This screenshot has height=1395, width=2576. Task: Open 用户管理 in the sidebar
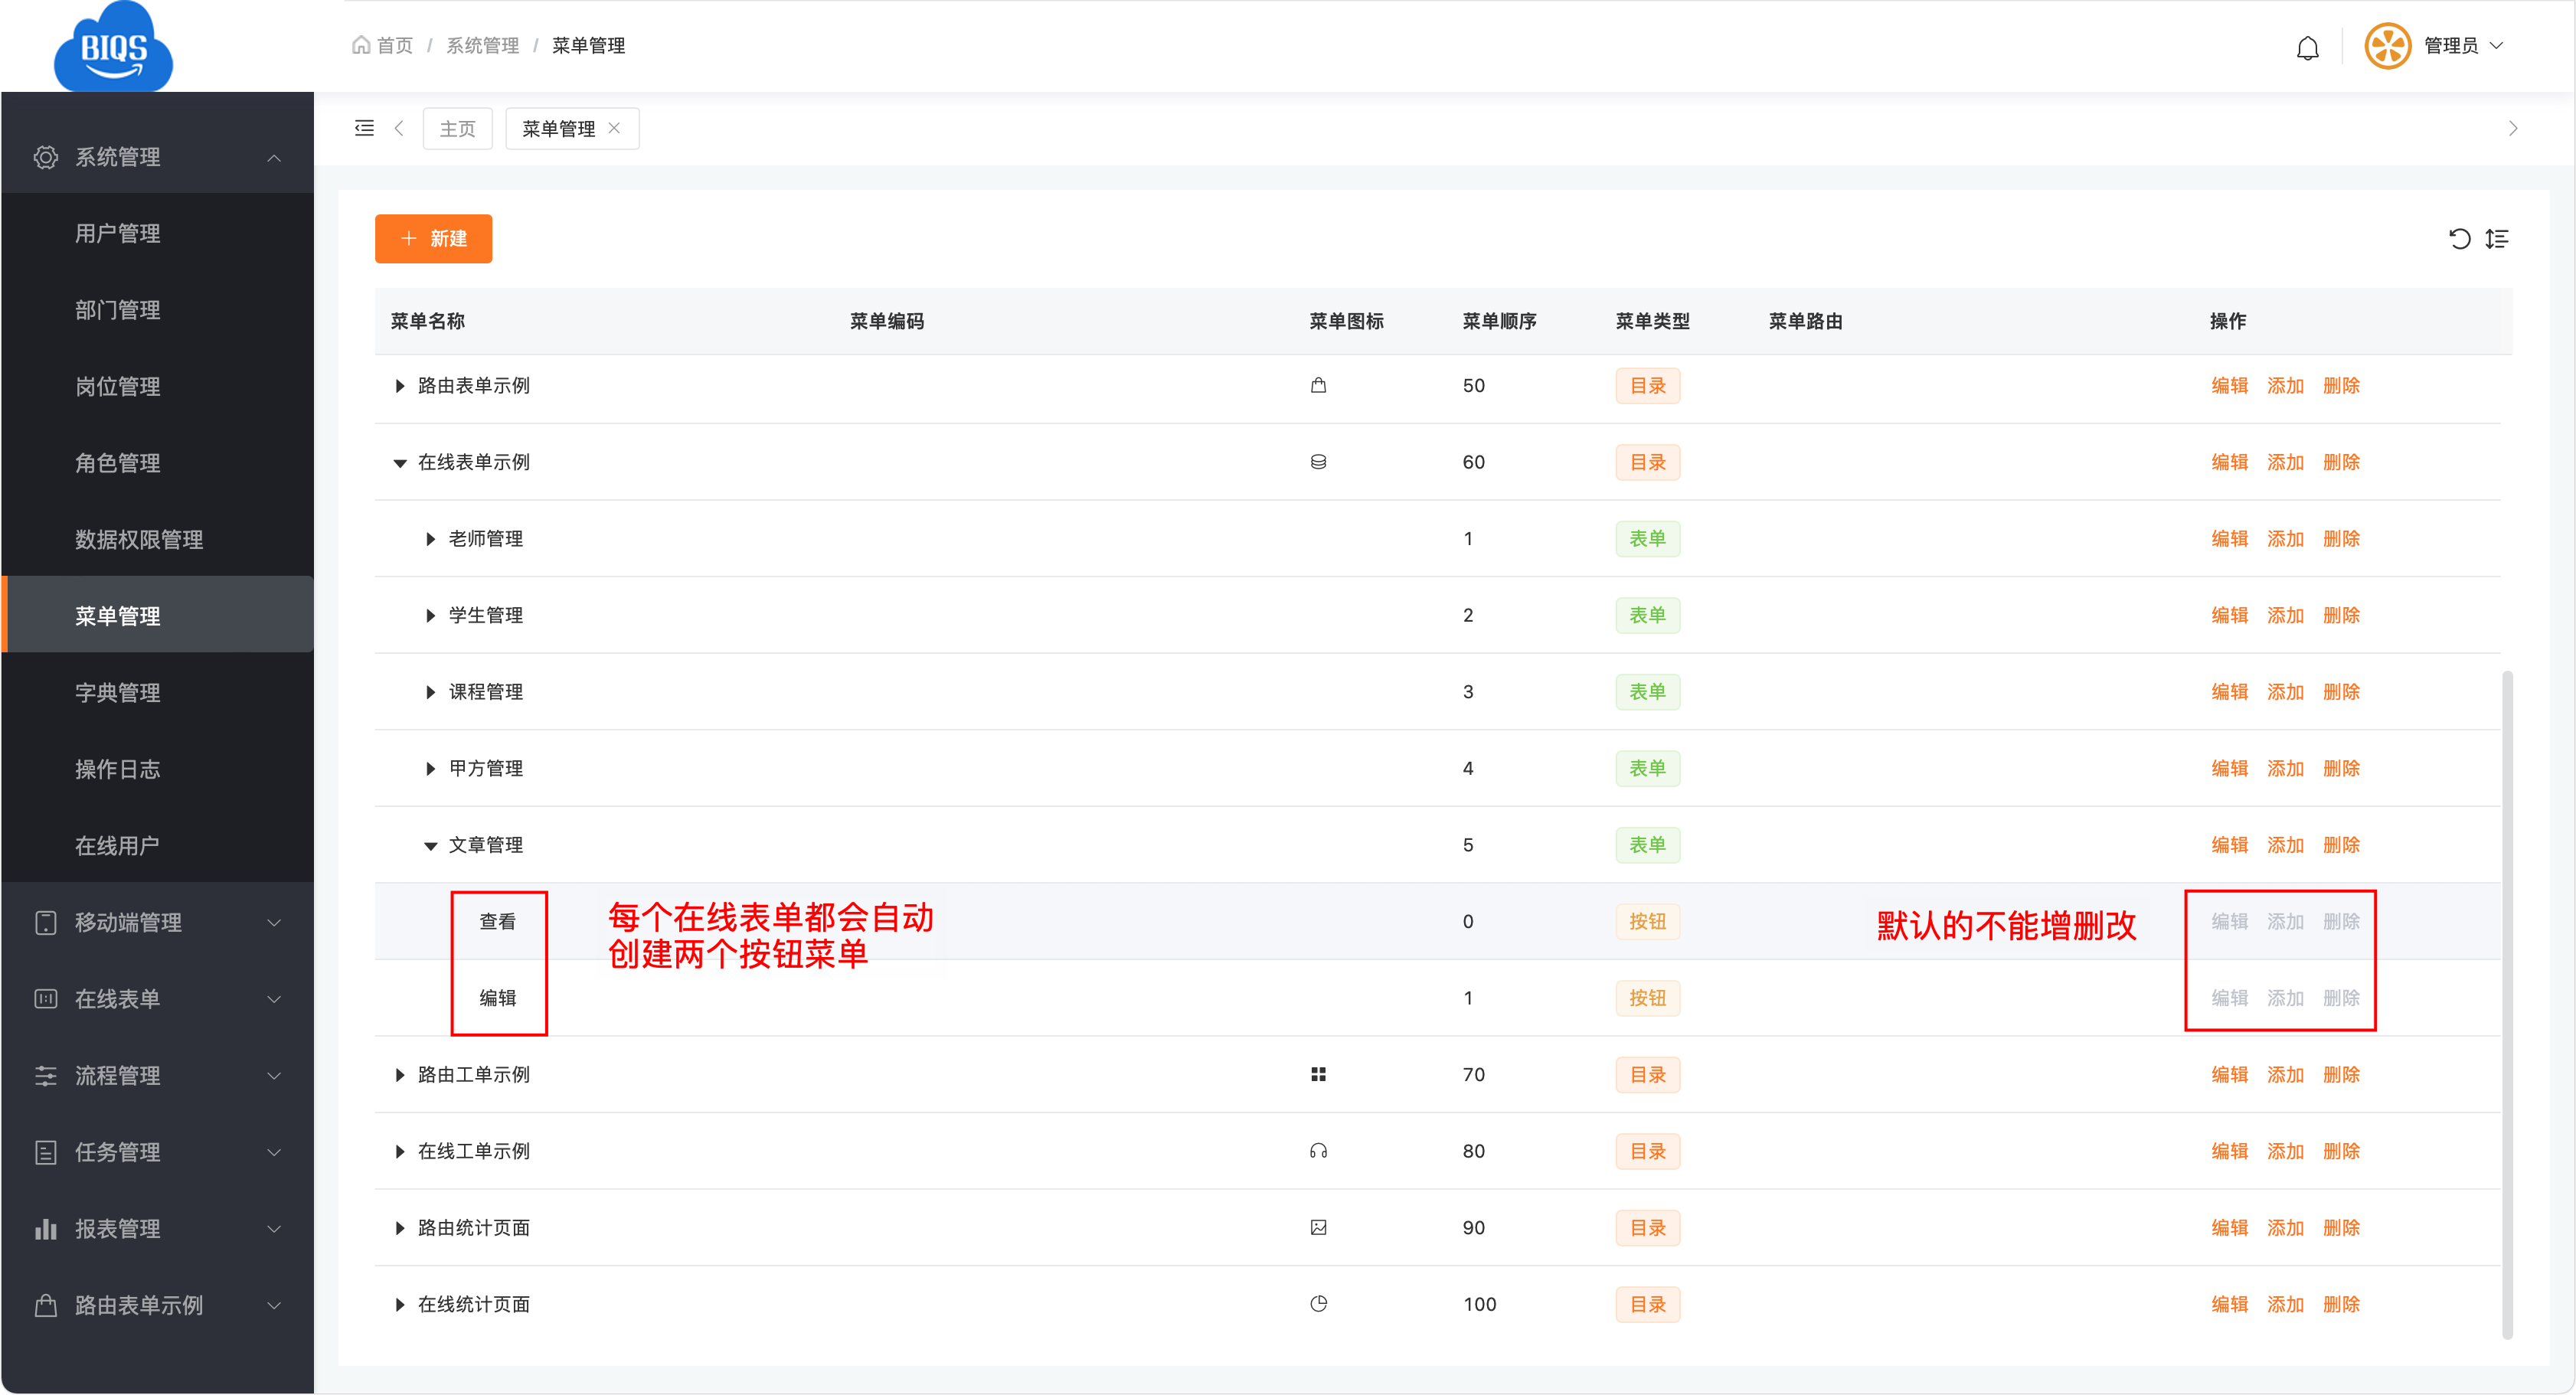[158, 233]
